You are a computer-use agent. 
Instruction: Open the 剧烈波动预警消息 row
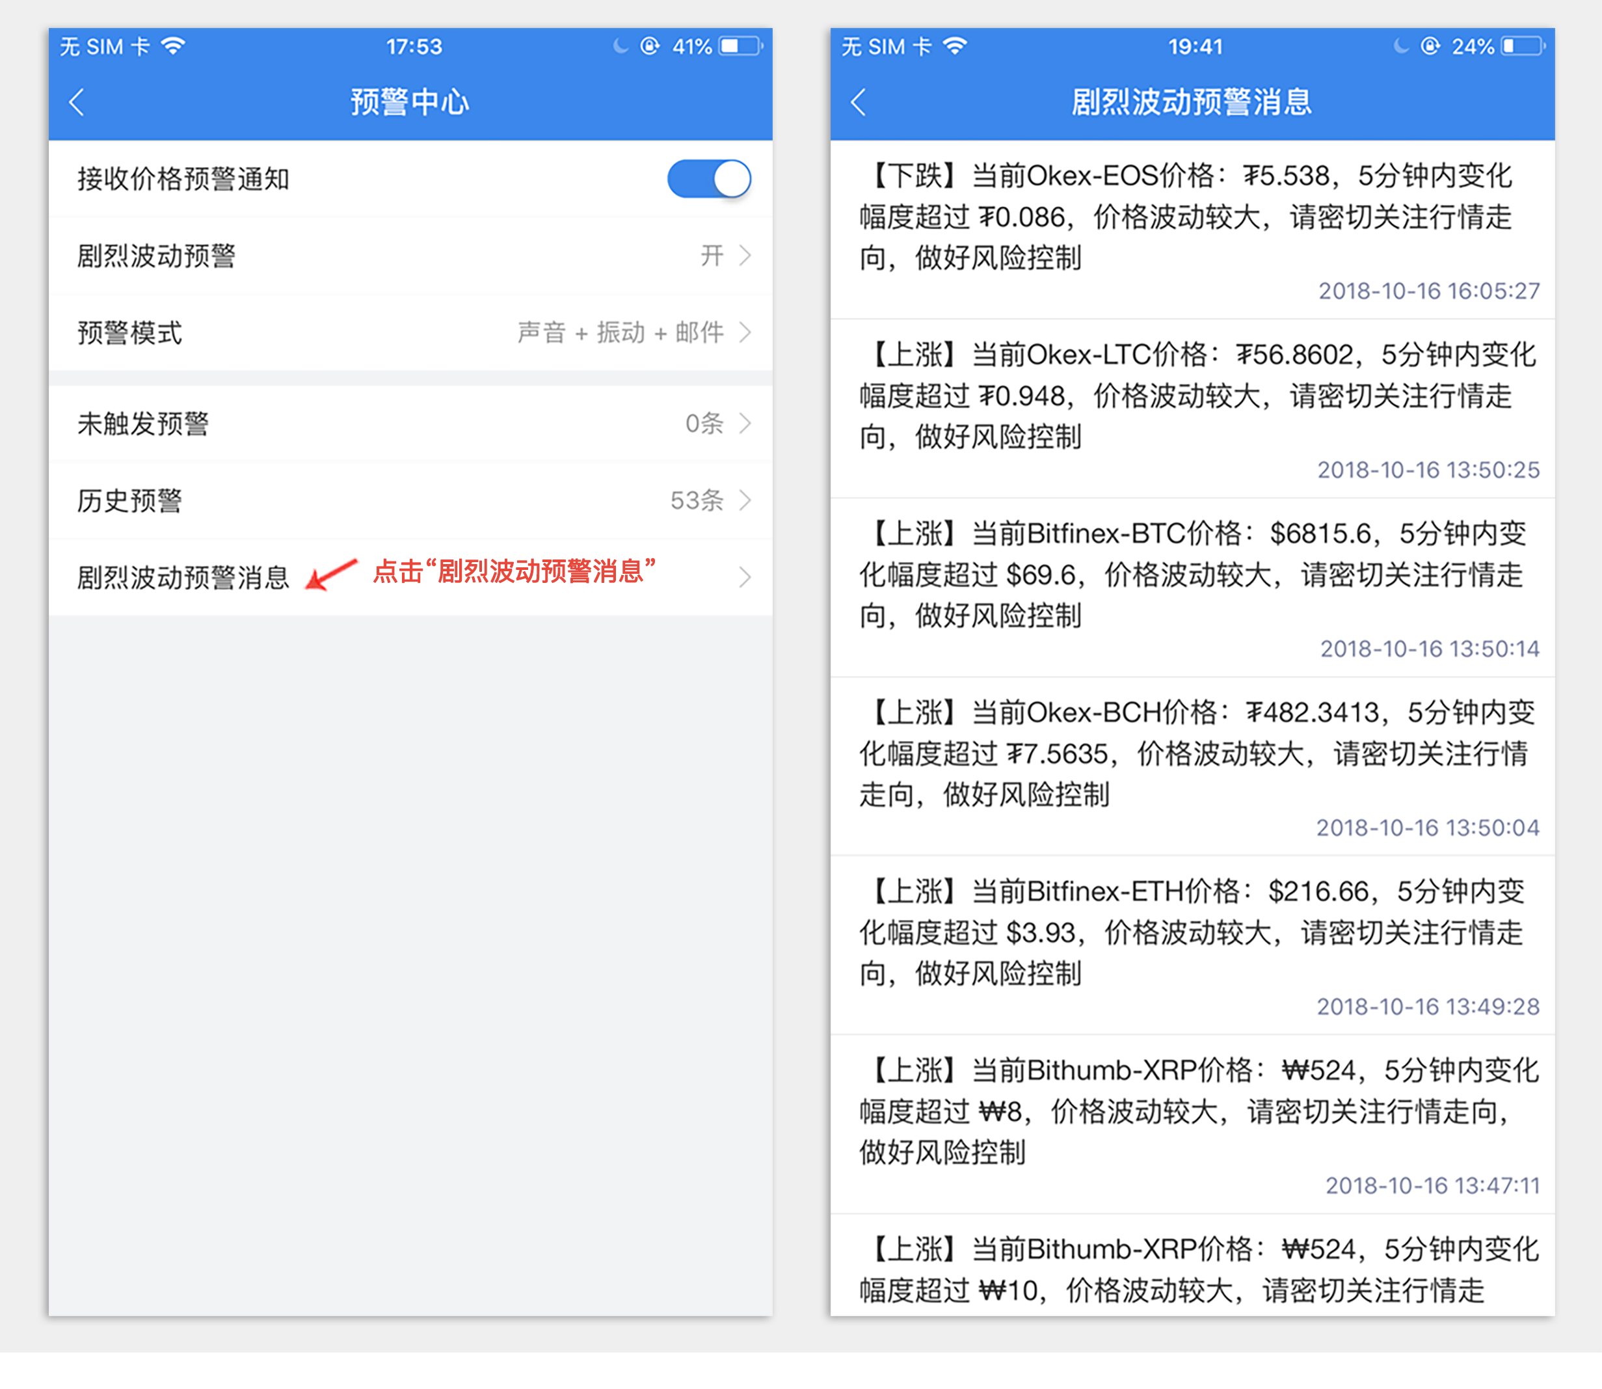click(410, 576)
